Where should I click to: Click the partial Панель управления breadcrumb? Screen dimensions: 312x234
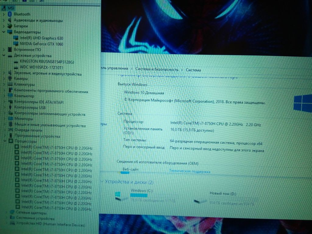[115, 68]
